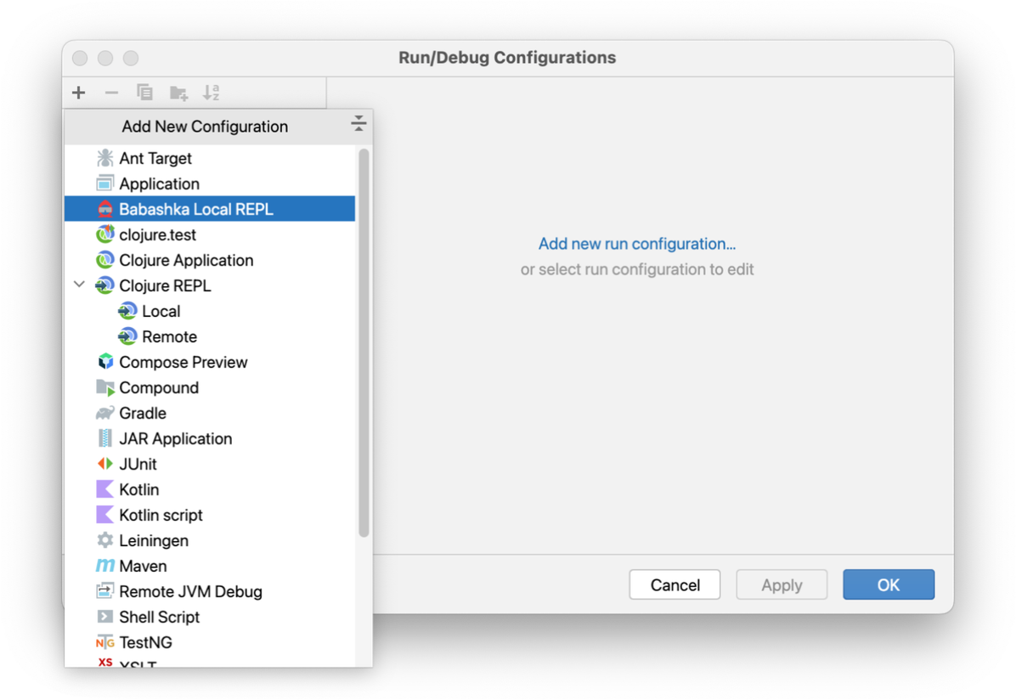Select Ant Target configuration type
The width and height of the screenshot is (1016, 700).
point(210,158)
